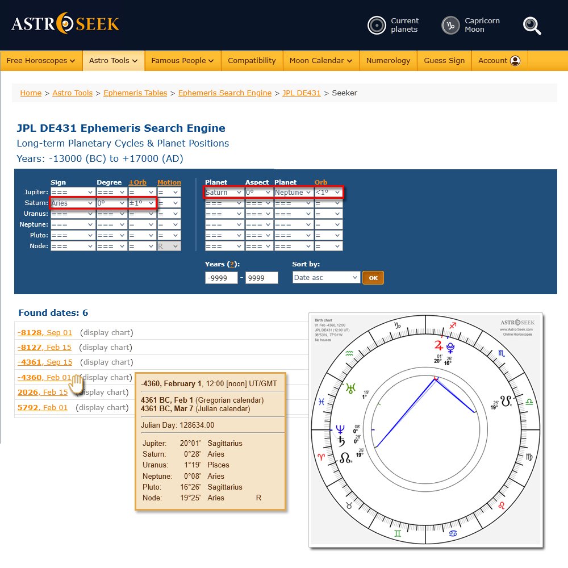Viewport: 568px width, 568px height.
Task: Display chart for -4361, Sep 15
Action: pyautogui.click(x=107, y=362)
